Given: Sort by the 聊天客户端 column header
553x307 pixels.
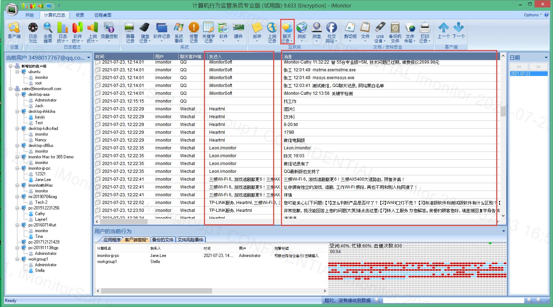Looking at the screenshot, I should click(x=193, y=56).
